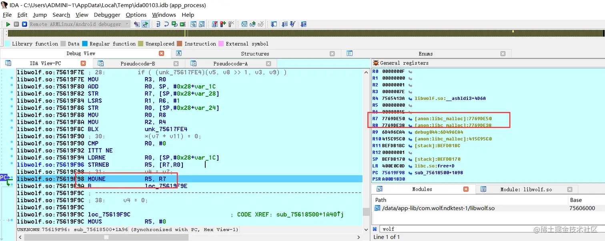
Task: Click the add watch icon with green plus
Action: pyautogui.click(x=252, y=24)
